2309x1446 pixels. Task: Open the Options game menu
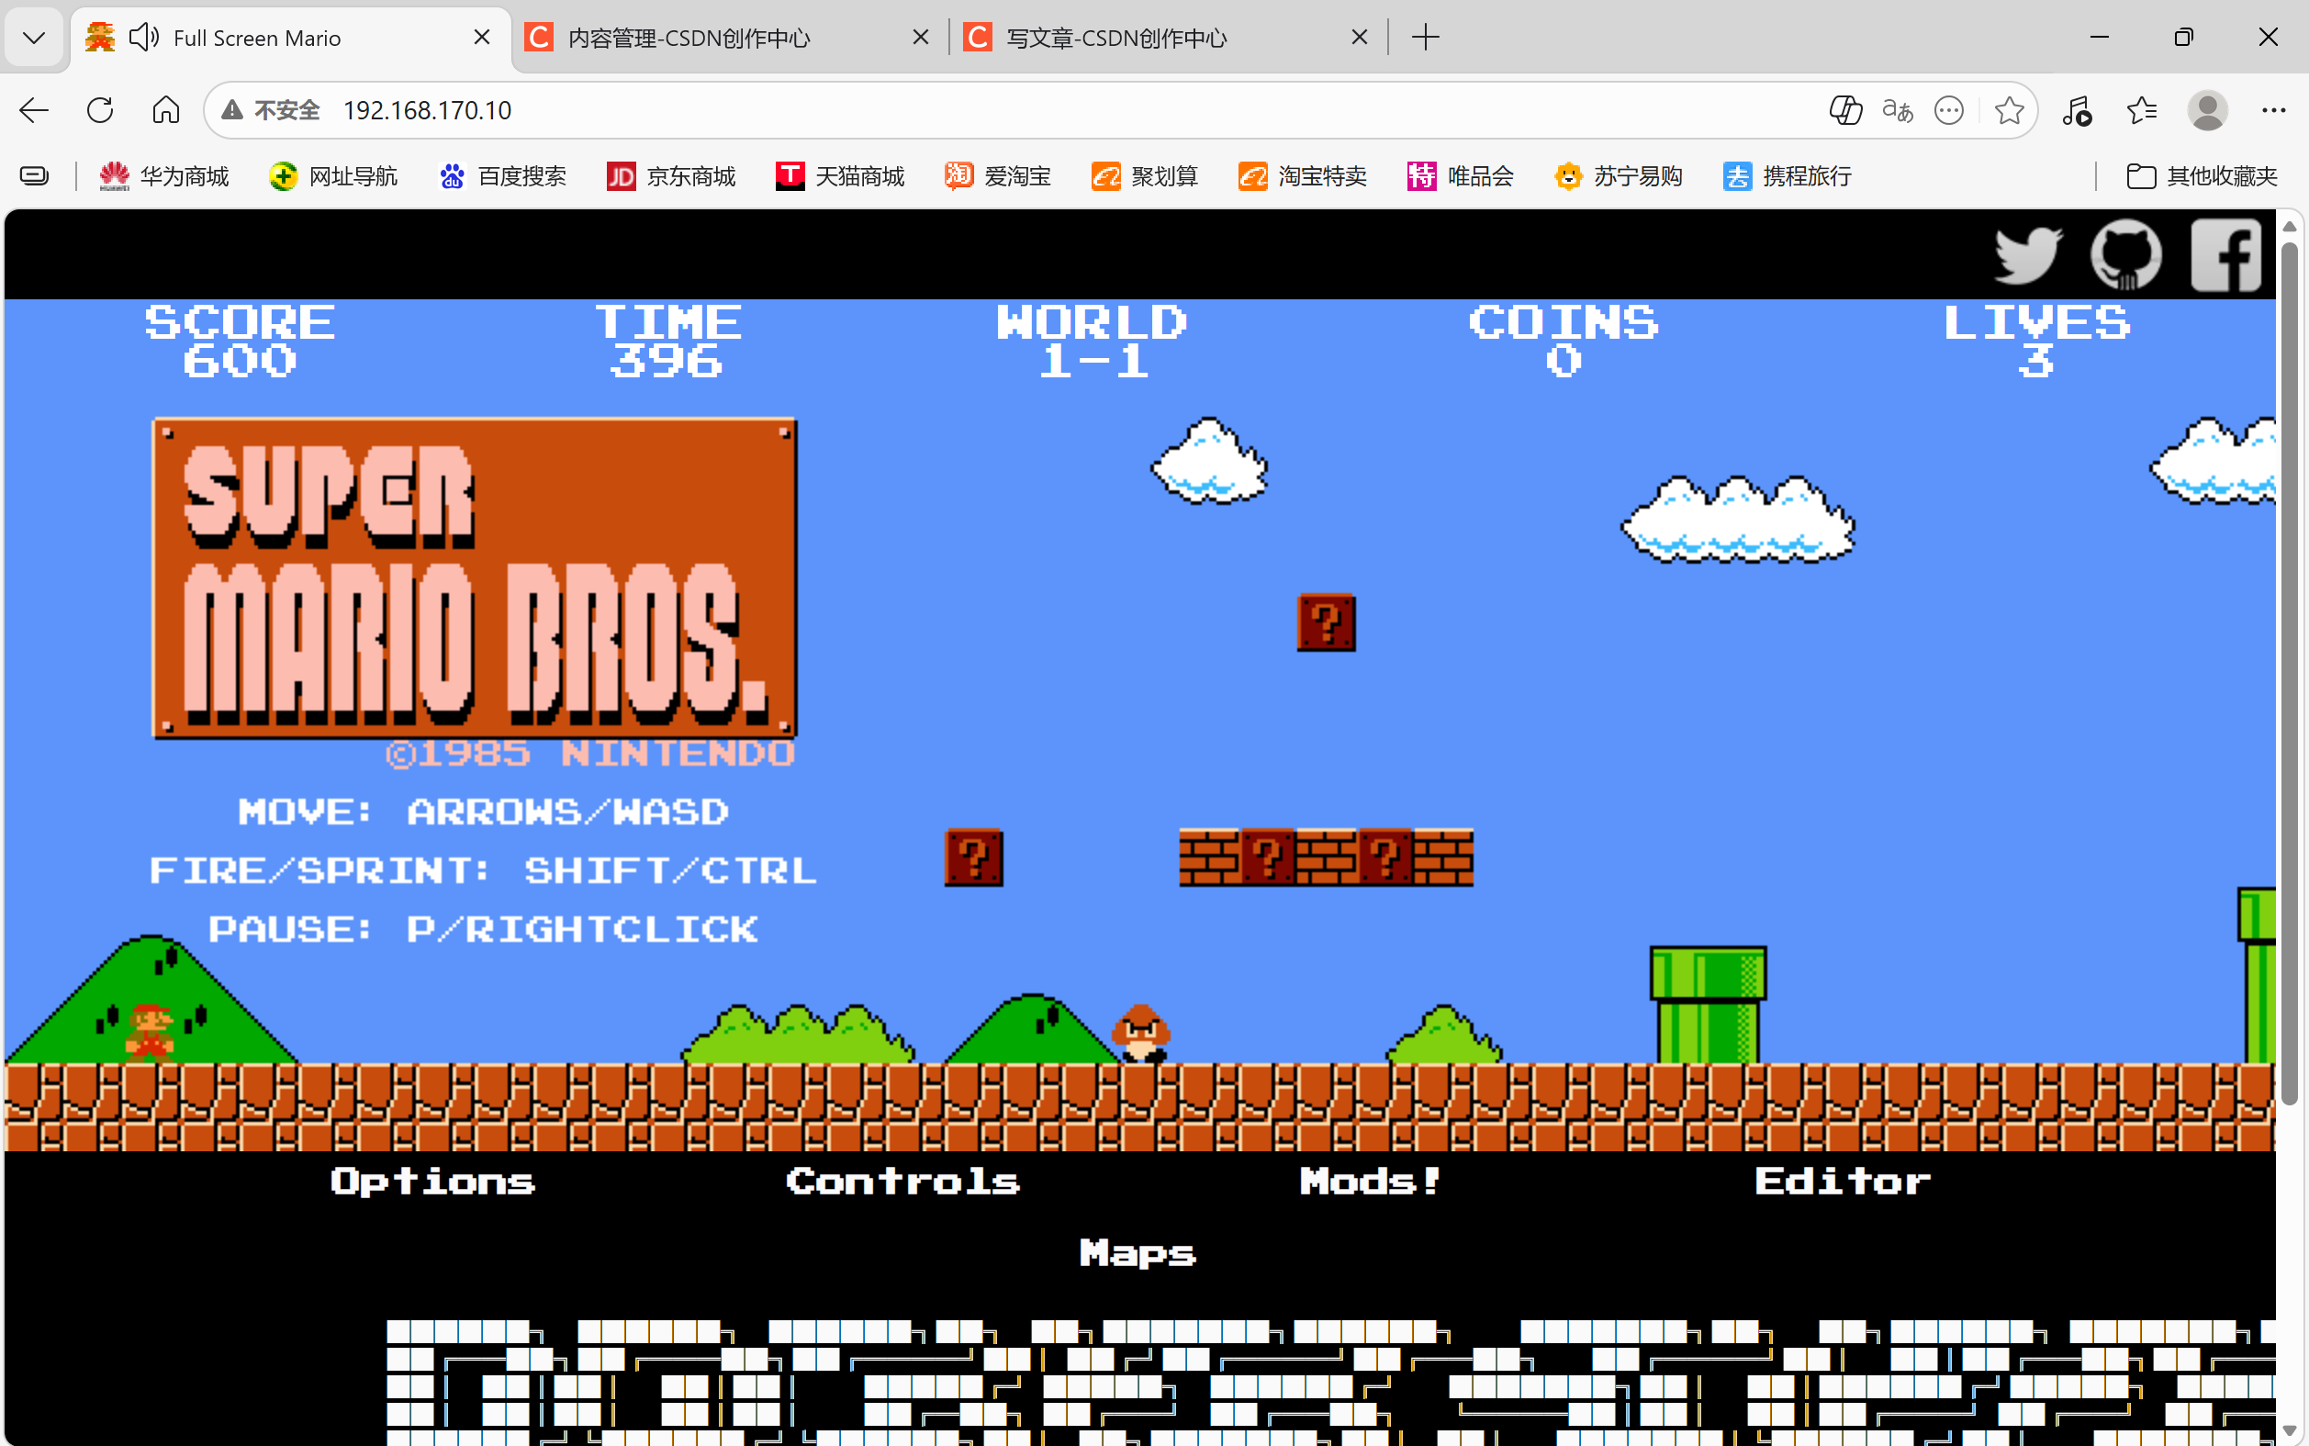432,1181
